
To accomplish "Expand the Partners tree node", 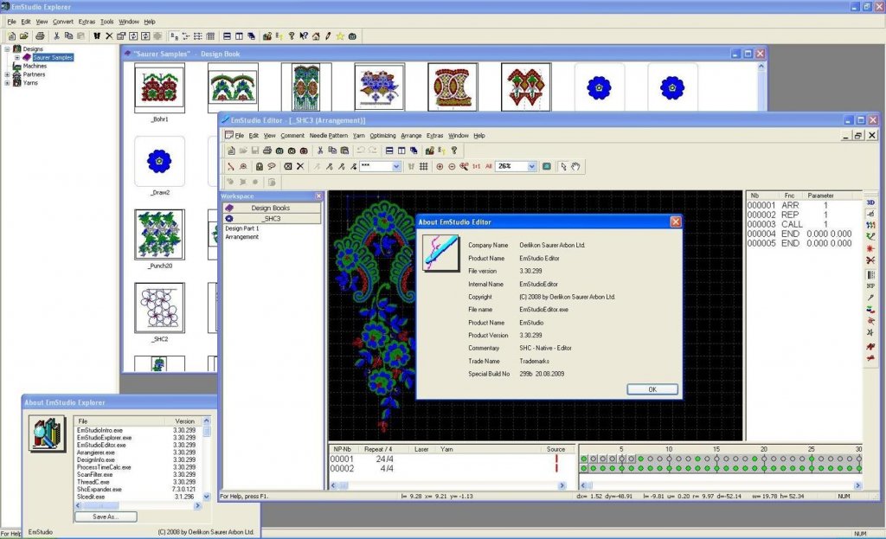I will pos(7,74).
